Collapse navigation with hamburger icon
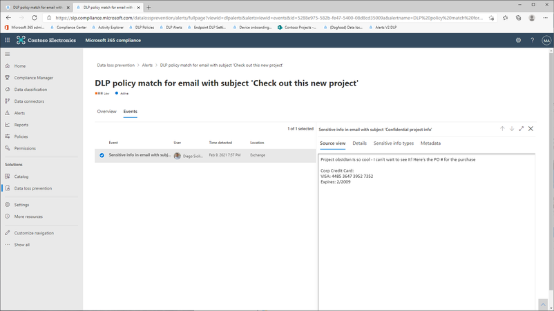Image resolution: width=554 pixels, height=311 pixels. click(8, 54)
